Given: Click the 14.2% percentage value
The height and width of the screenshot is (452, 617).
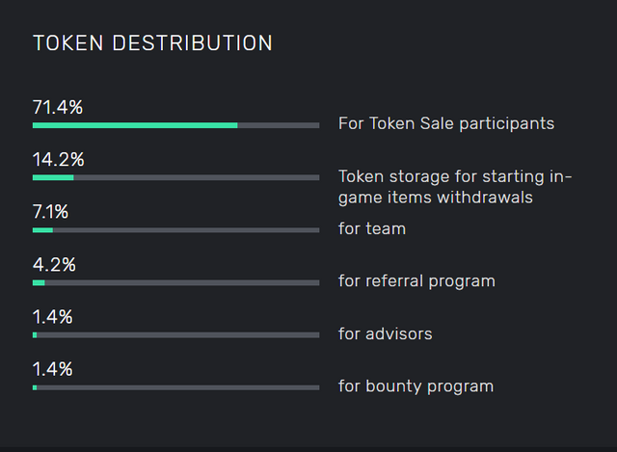Looking at the screenshot, I should pyautogui.click(x=58, y=159).
